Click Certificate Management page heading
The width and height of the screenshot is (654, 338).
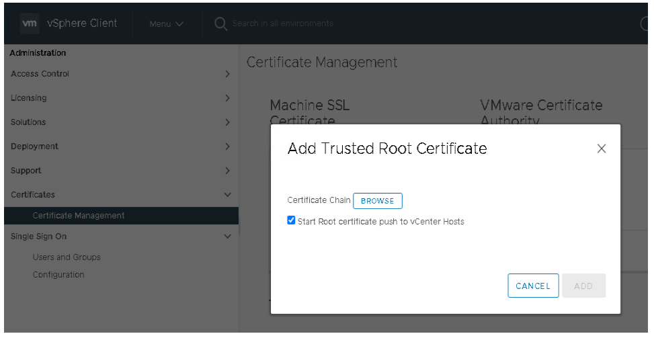[x=321, y=62]
